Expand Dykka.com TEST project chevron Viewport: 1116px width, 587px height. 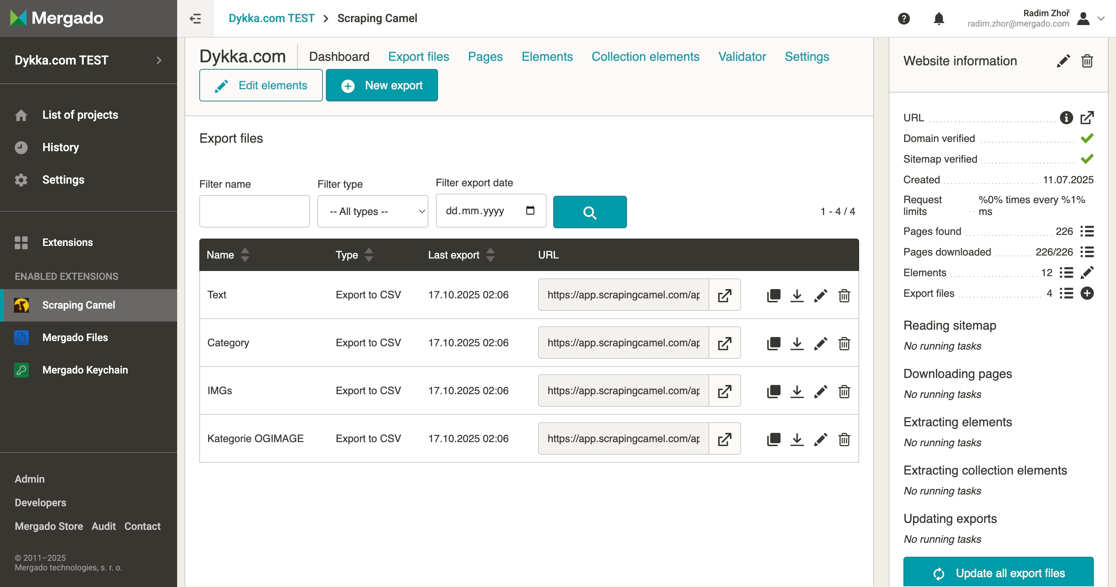click(159, 60)
